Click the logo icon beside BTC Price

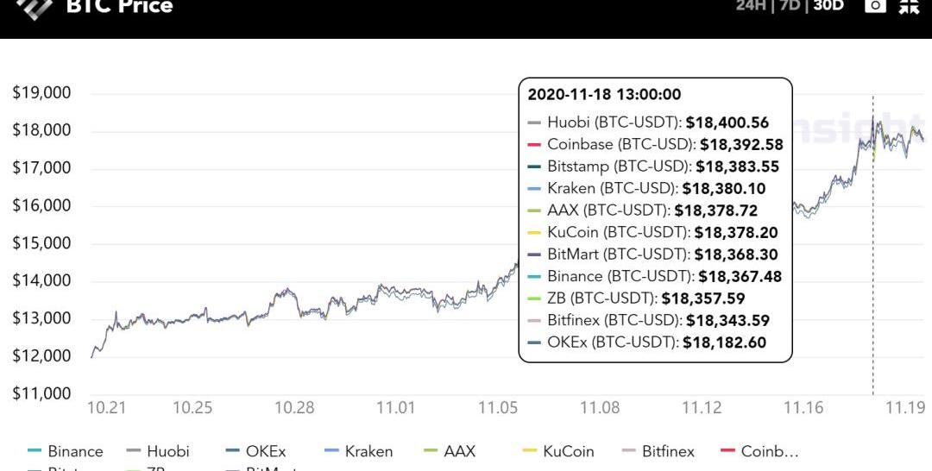(35, 8)
